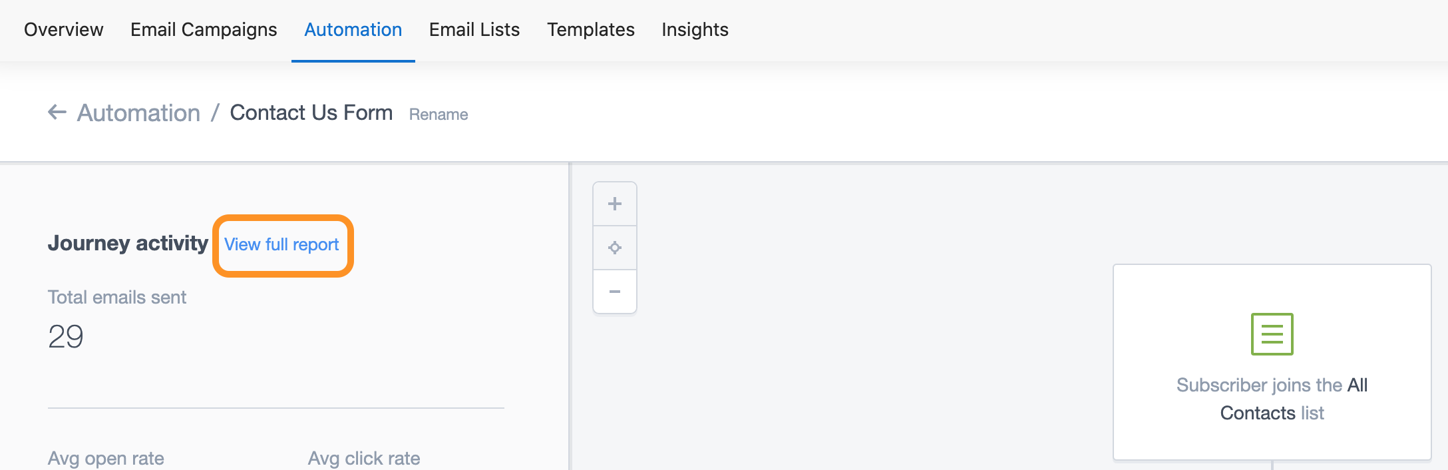
Task: Click the back arrow beside Automation
Action: click(x=57, y=113)
